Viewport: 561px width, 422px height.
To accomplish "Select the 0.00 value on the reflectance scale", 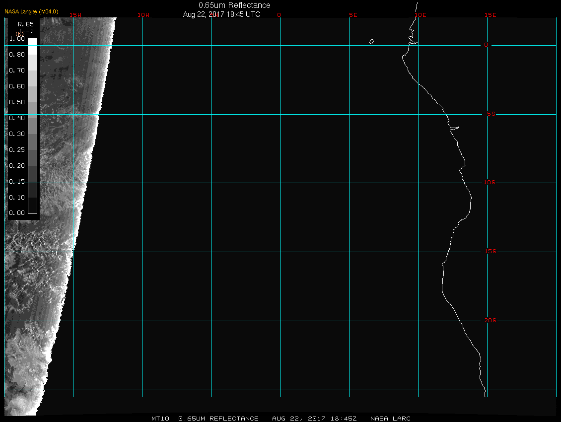I will tap(17, 213).
